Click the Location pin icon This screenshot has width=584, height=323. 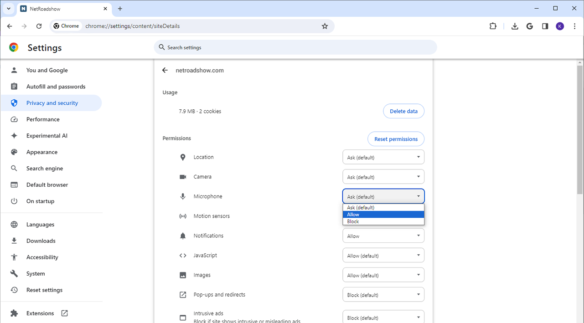click(x=183, y=157)
